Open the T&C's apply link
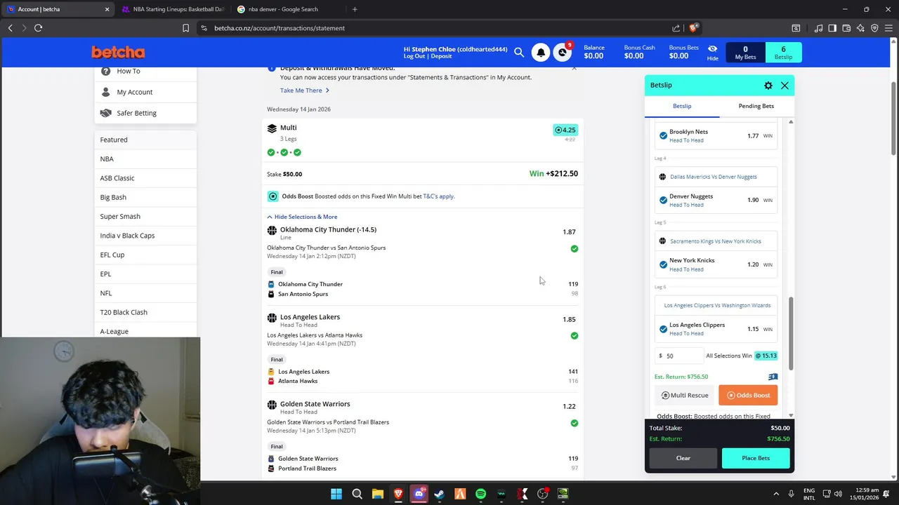 [438, 196]
